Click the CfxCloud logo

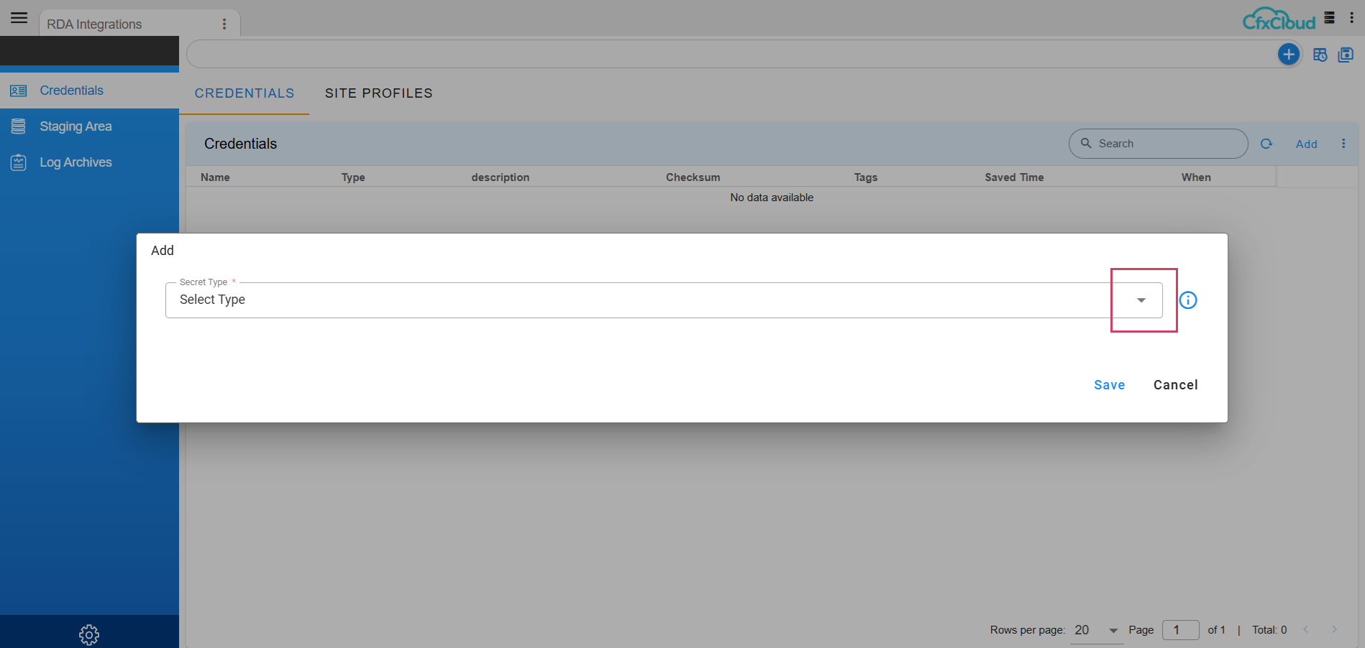[x=1279, y=19]
